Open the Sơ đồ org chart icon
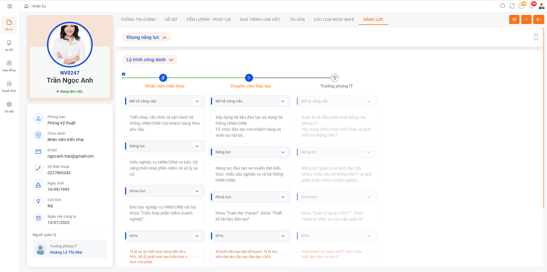This screenshot has width=547, height=272. click(9, 45)
